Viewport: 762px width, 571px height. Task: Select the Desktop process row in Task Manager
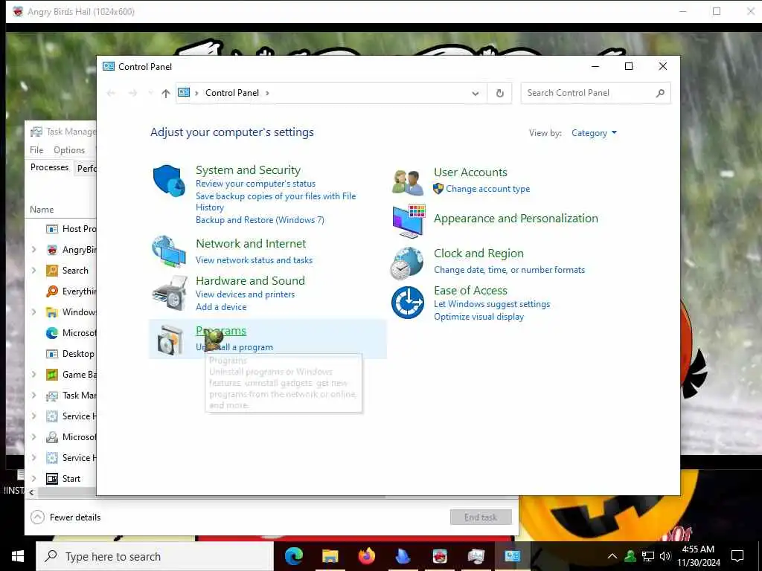61,354
